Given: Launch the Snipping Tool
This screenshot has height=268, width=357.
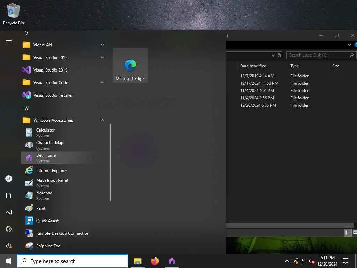Looking at the screenshot, I should pyautogui.click(x=63, y=246).
